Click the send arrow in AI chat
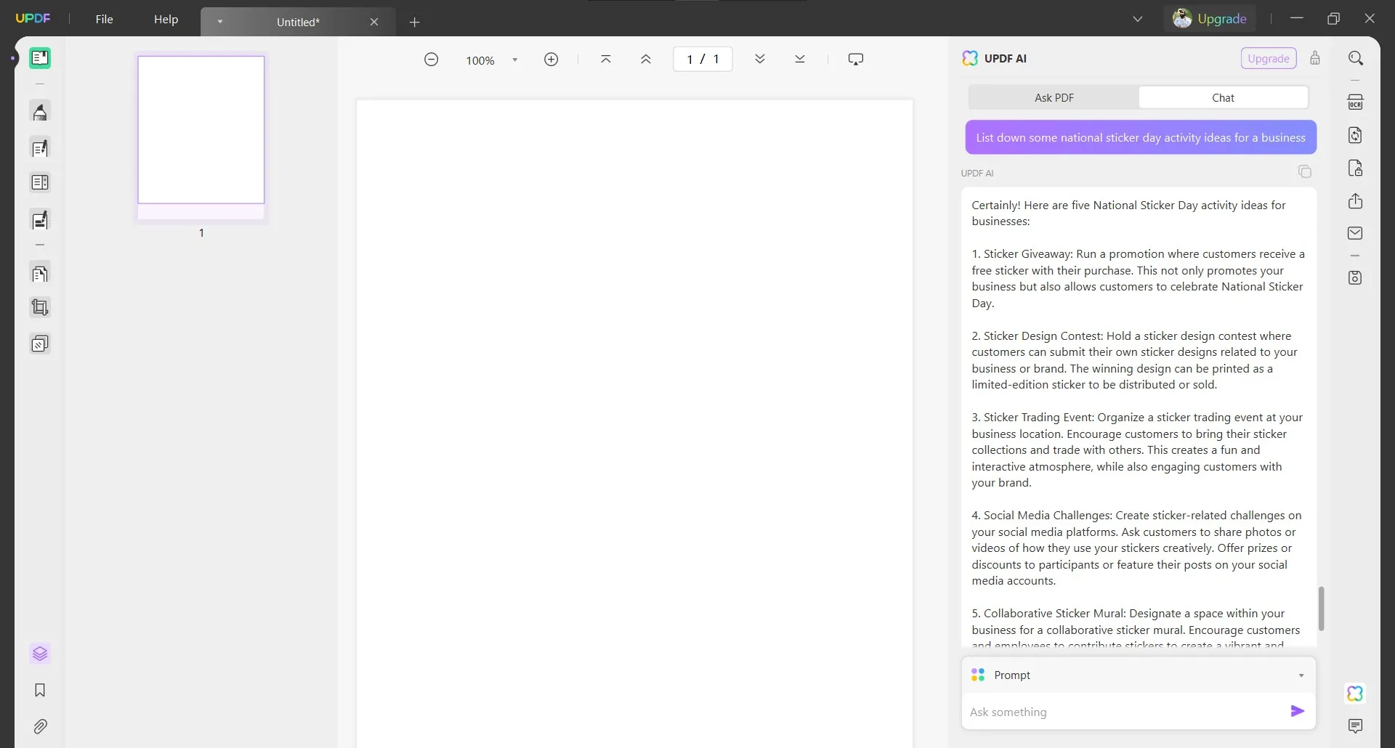 [1297, 711]
